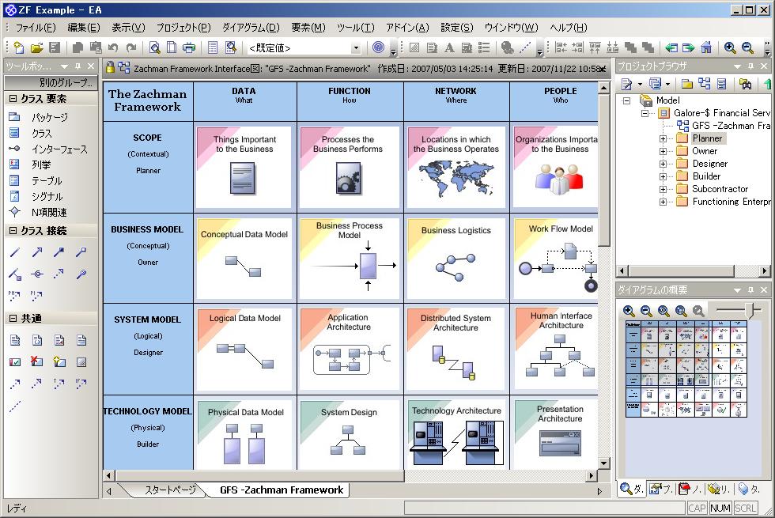This screenshot has width=775, height=518.
Task: Click the diagram overview zoom slider handle
Action: tap(752, 310)
